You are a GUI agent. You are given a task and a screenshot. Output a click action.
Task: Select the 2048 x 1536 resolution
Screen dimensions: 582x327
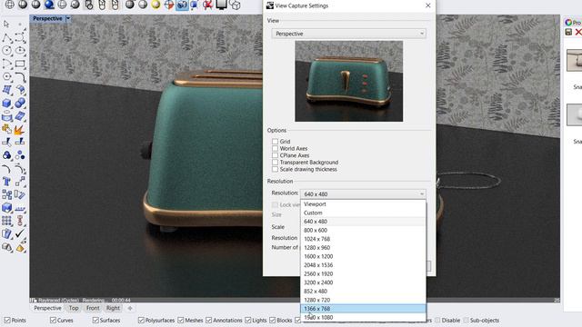point(363,265)
